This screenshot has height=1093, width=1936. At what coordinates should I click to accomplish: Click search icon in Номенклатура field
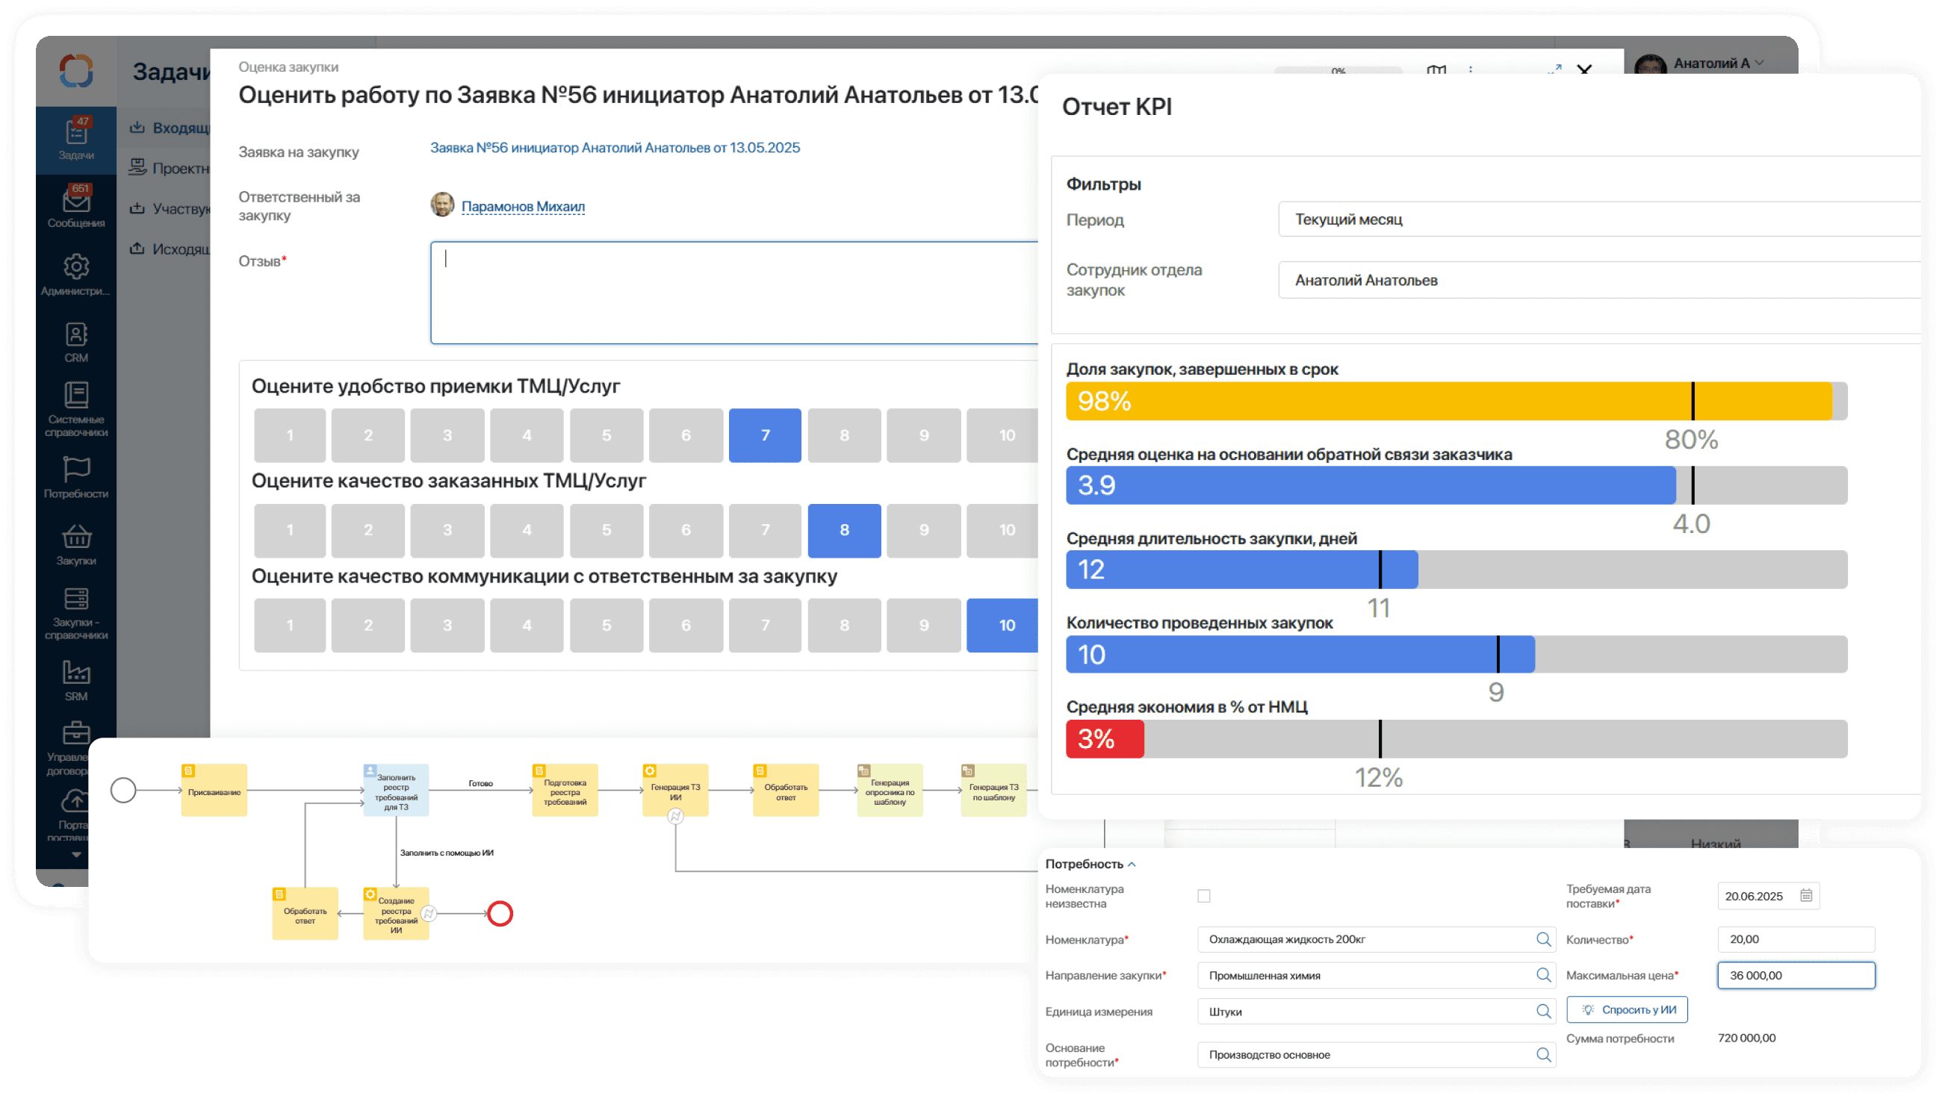[x=1543, y=939]
